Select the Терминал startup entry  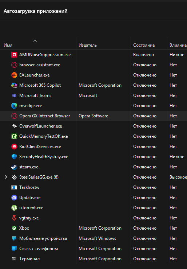[93, 259]
